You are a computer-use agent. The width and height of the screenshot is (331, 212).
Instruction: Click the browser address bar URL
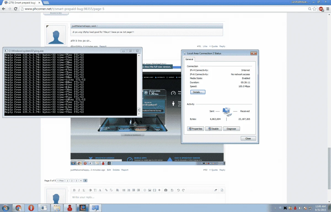[x=165, y=9]
